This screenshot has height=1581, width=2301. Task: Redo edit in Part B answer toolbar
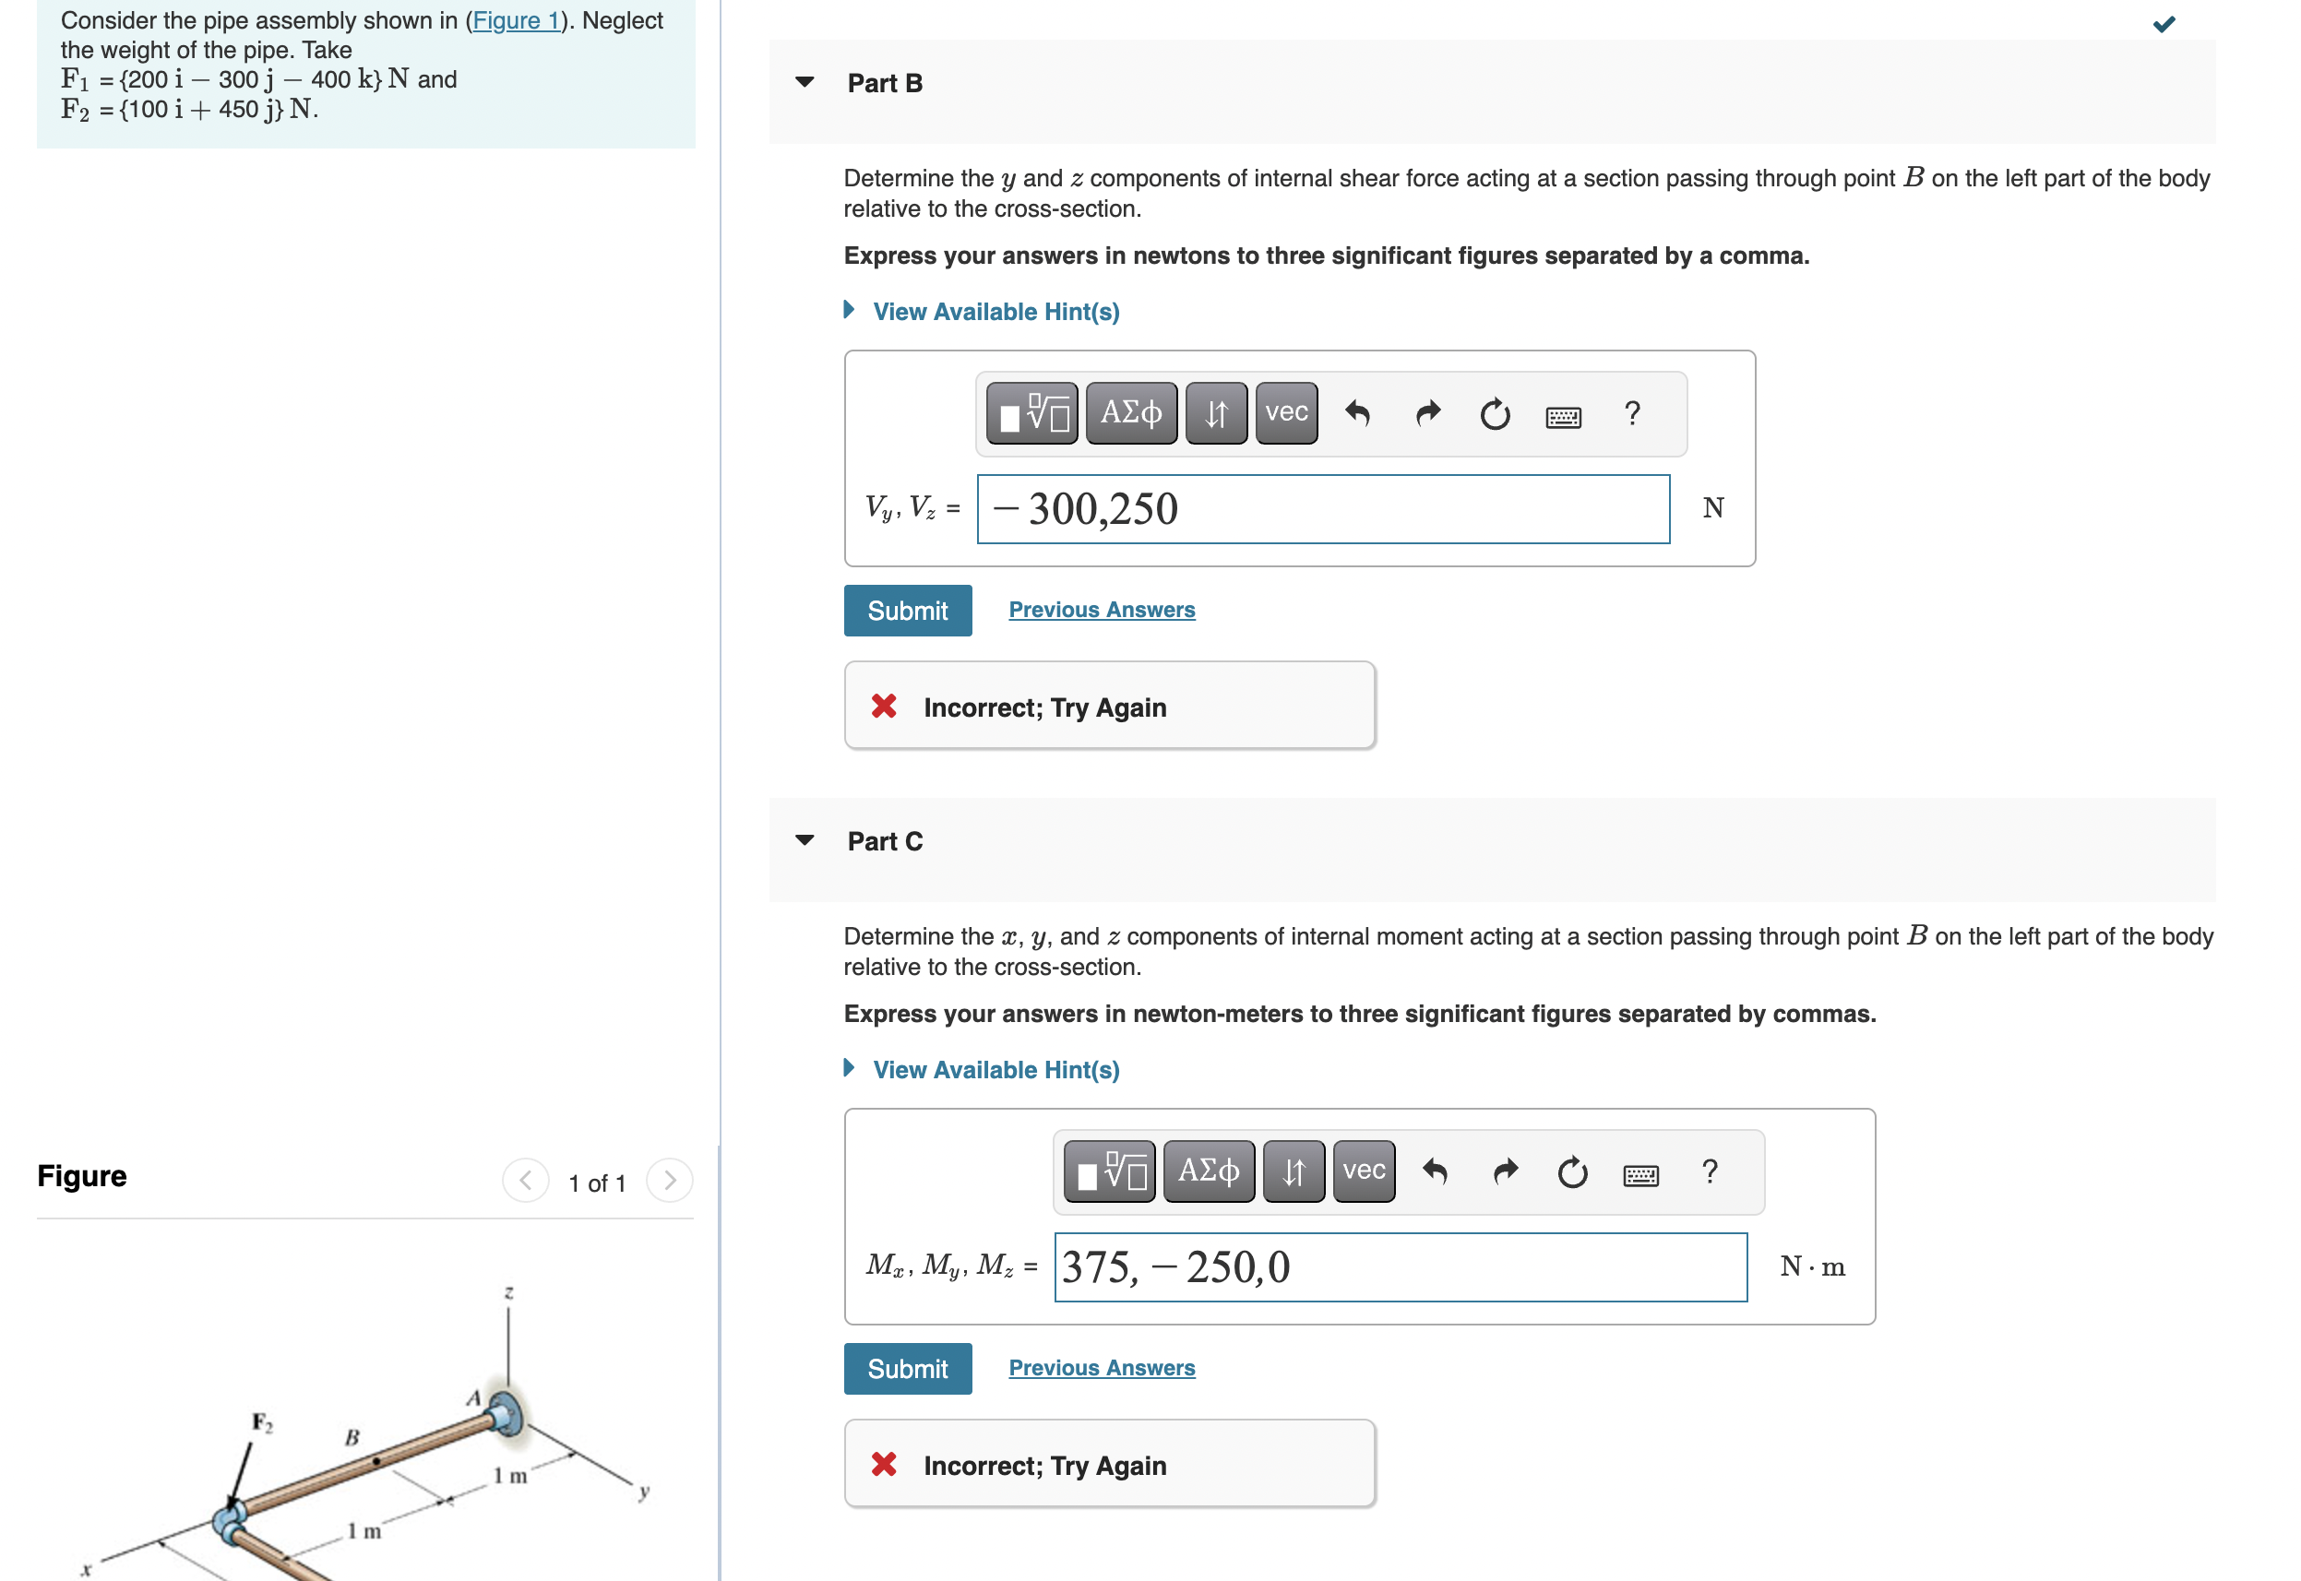(x=1427, y=413)
